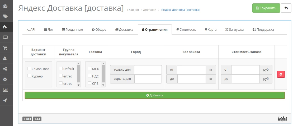Viewport: 293px width, 126px height.
Task: Check the Самовывоз delivery option
Action: pyautogui.click(x=29, y=69)
